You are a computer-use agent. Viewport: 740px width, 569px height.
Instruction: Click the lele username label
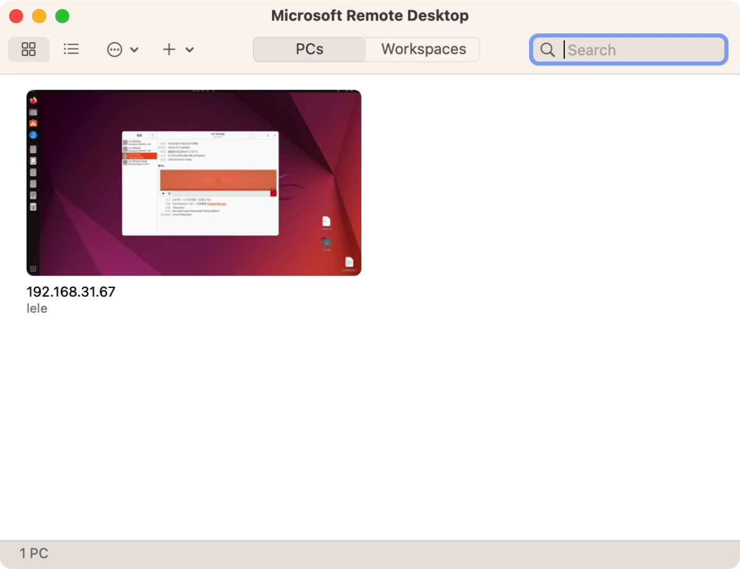point(37,308)
